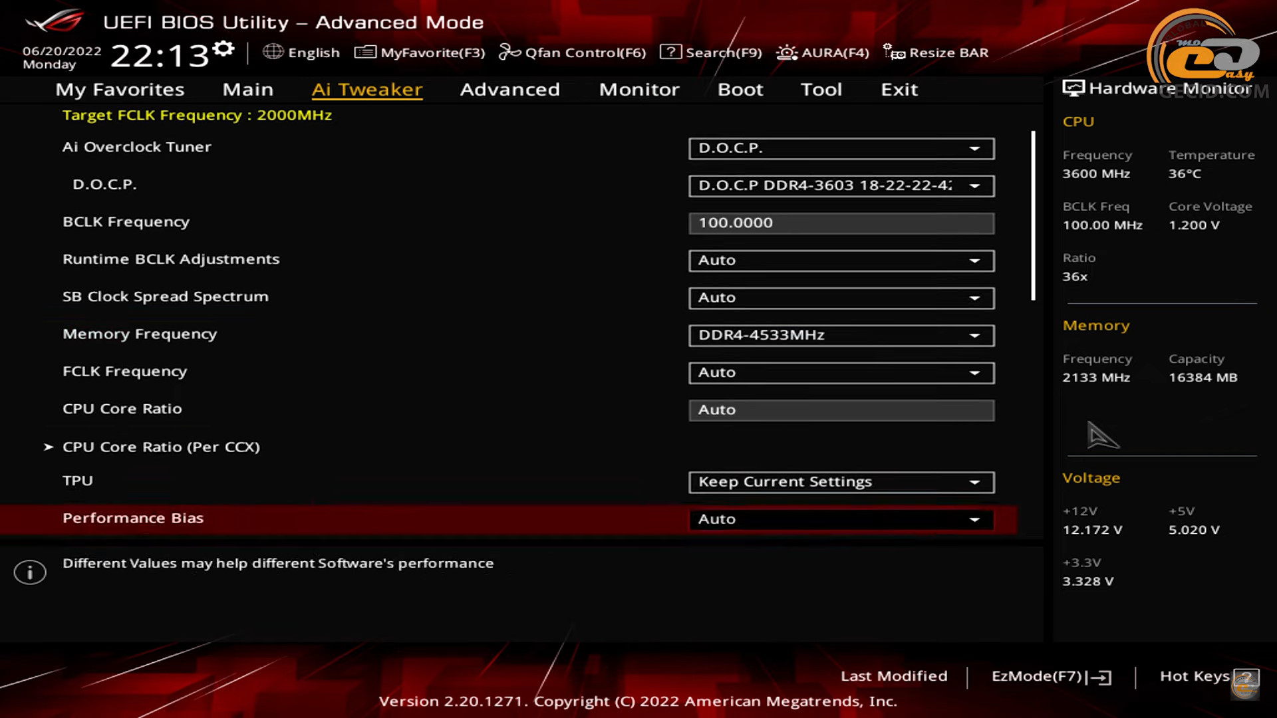This screenshot has height=718, width=1277.
Task: Switch to the Main tab
Action: coord(248,90)
